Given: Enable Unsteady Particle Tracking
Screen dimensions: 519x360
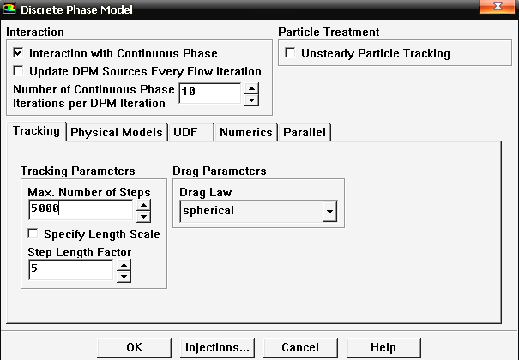Looking at the screenshot, I should coord(291,53).
